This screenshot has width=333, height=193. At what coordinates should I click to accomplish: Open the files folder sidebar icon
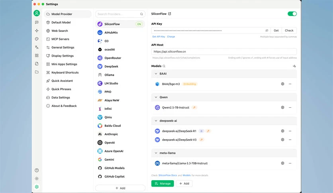tap(37, 72)
